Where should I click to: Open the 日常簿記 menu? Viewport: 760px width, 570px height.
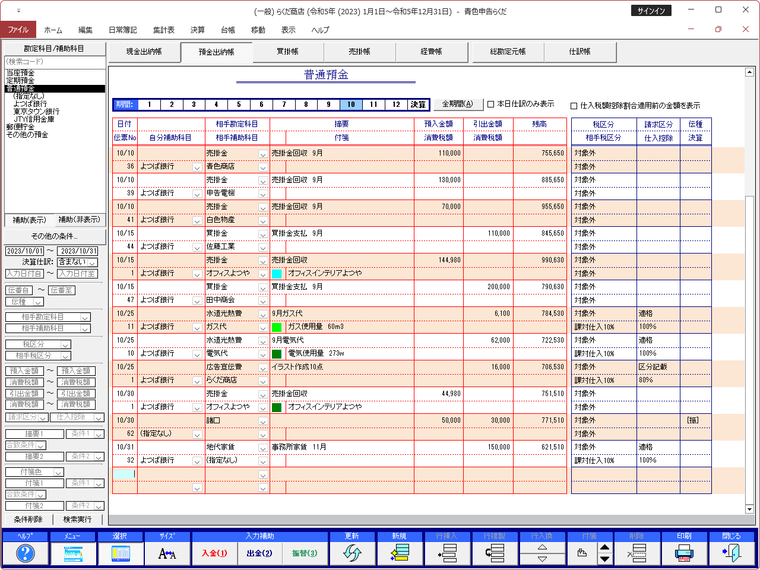pyautogui.click(x=122, y=30)
